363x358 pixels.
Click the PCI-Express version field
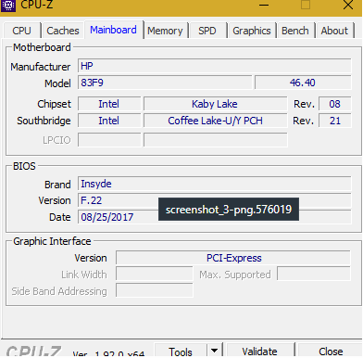point(233,258)
